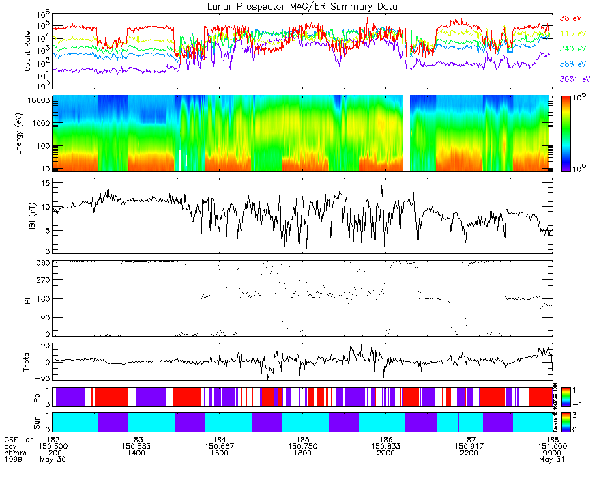614x478 pixels.
Task: Click the '150.833' doy tick label
Action: 385,447
